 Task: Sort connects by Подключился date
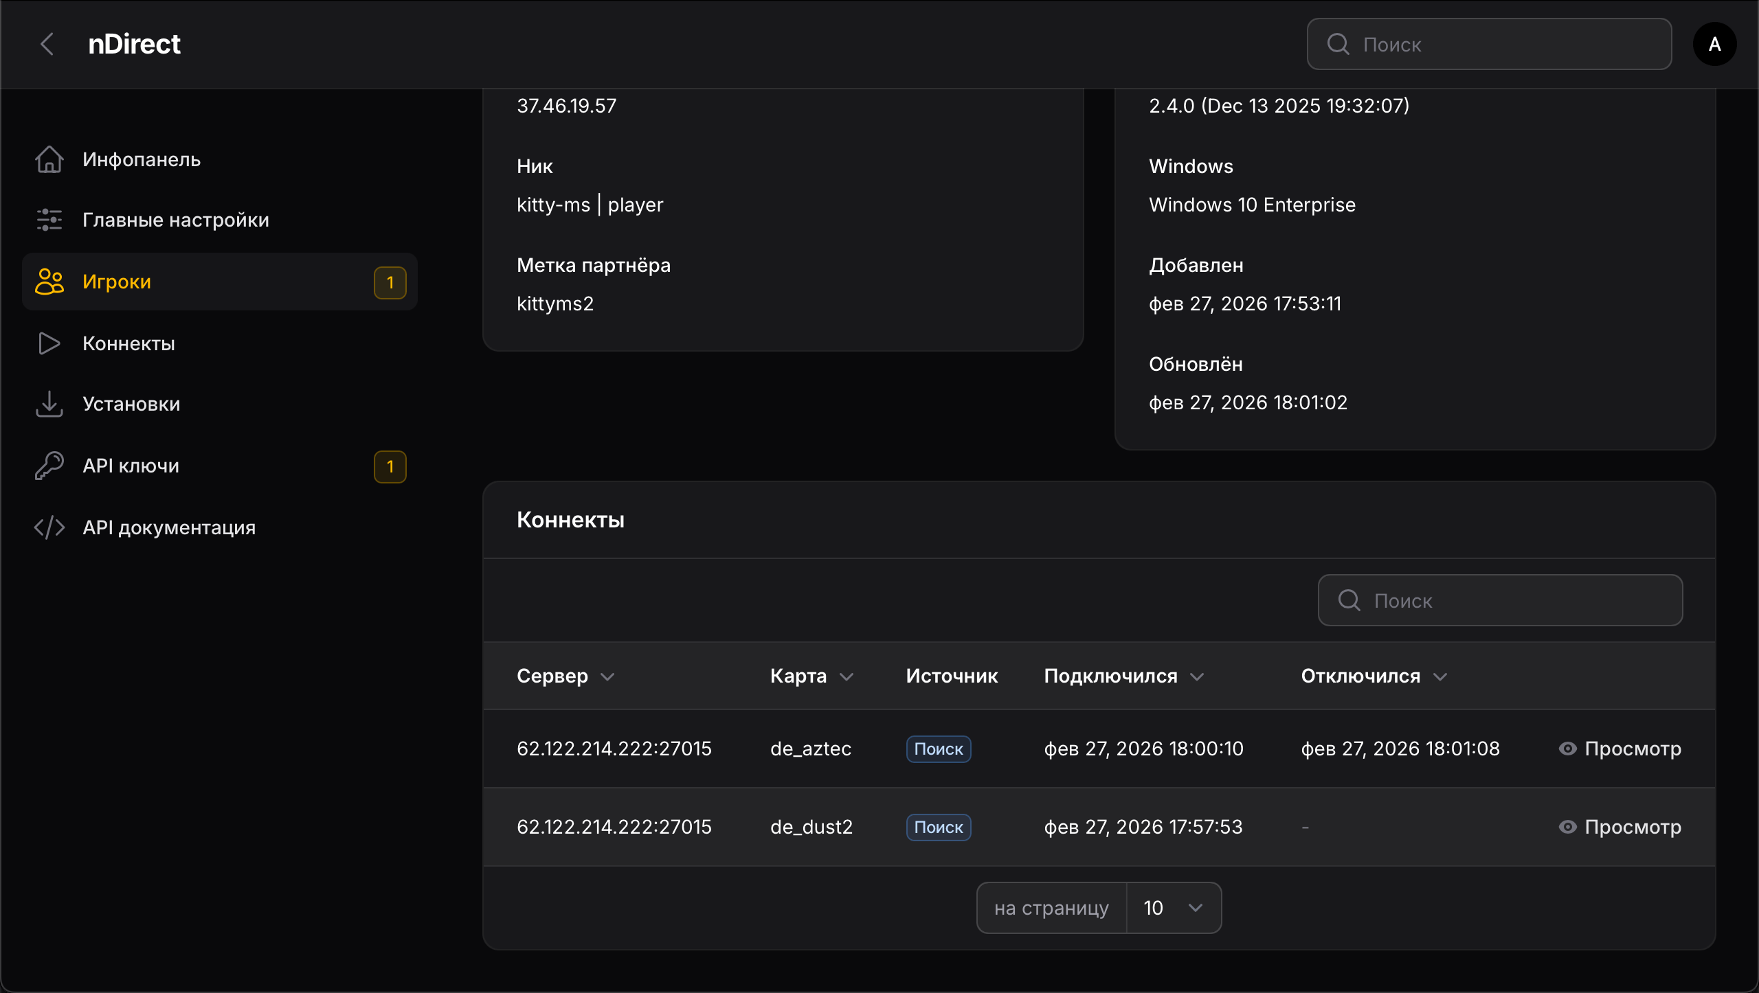[1122, 676]
